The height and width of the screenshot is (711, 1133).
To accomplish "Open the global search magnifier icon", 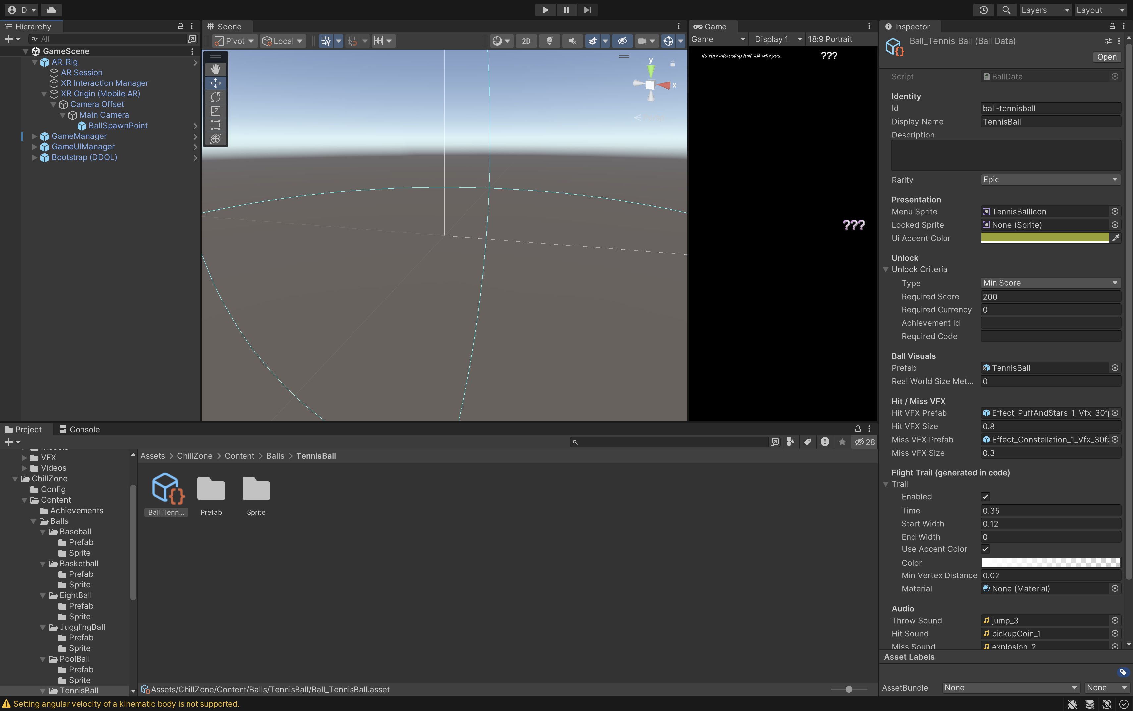I will point(1006,10).
